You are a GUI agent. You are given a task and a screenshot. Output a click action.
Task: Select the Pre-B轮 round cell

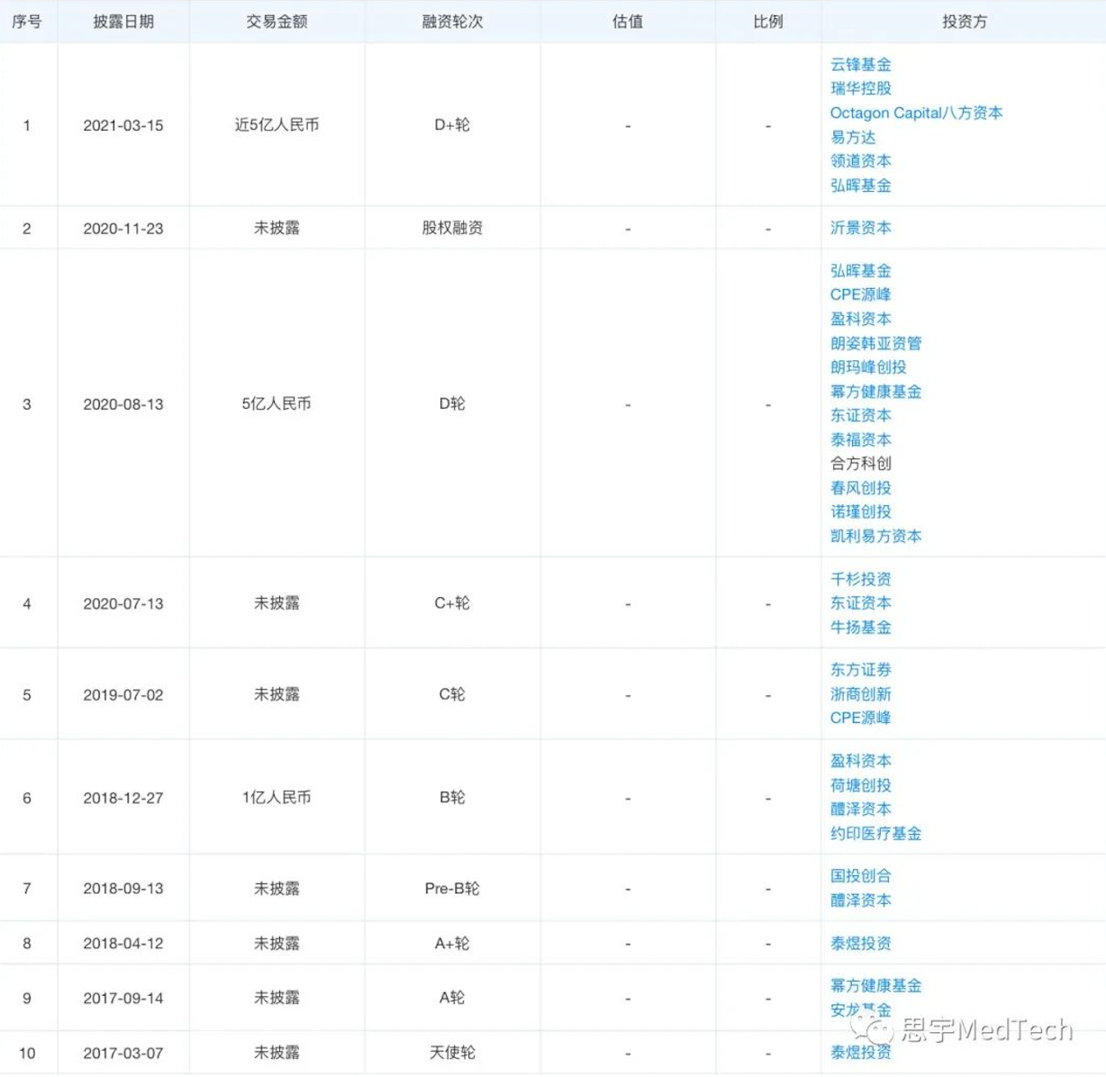click(x=452, y=888)
